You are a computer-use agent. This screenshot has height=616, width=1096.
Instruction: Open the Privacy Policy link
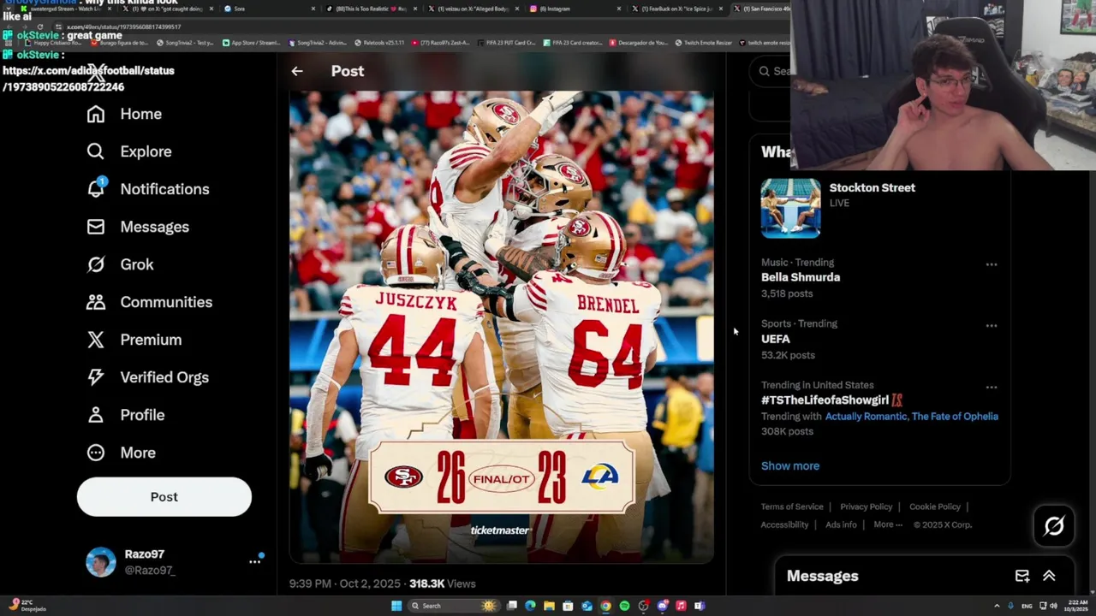pos(866,506)
